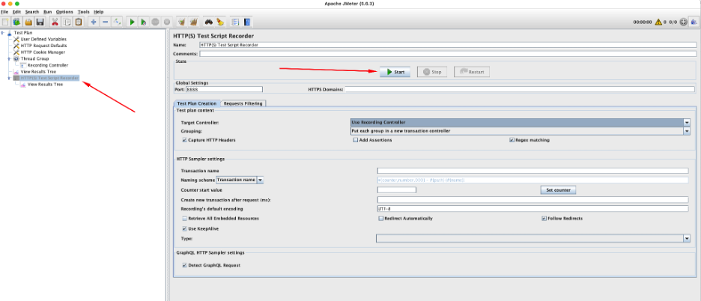Toggle the Regex matching checkbox
701x301 pixels.
point(512,140)
